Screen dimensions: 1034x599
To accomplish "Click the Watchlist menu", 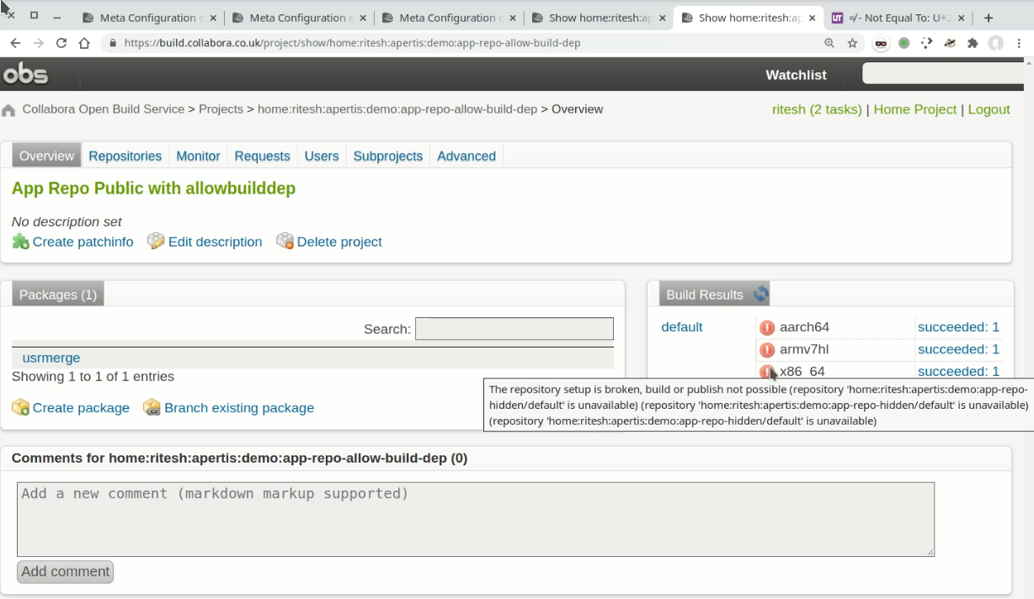I will click(x=796, y=75).
